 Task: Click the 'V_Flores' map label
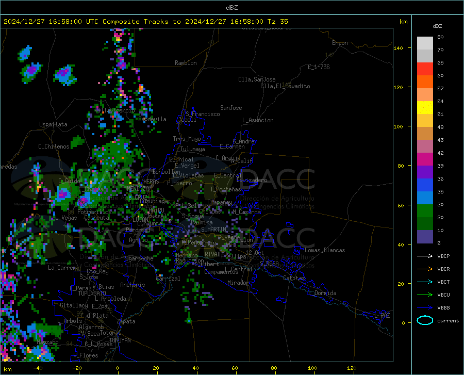(86, 355)
